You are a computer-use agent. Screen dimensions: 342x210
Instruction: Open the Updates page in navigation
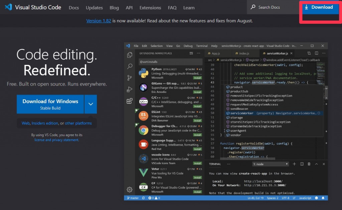94,8
